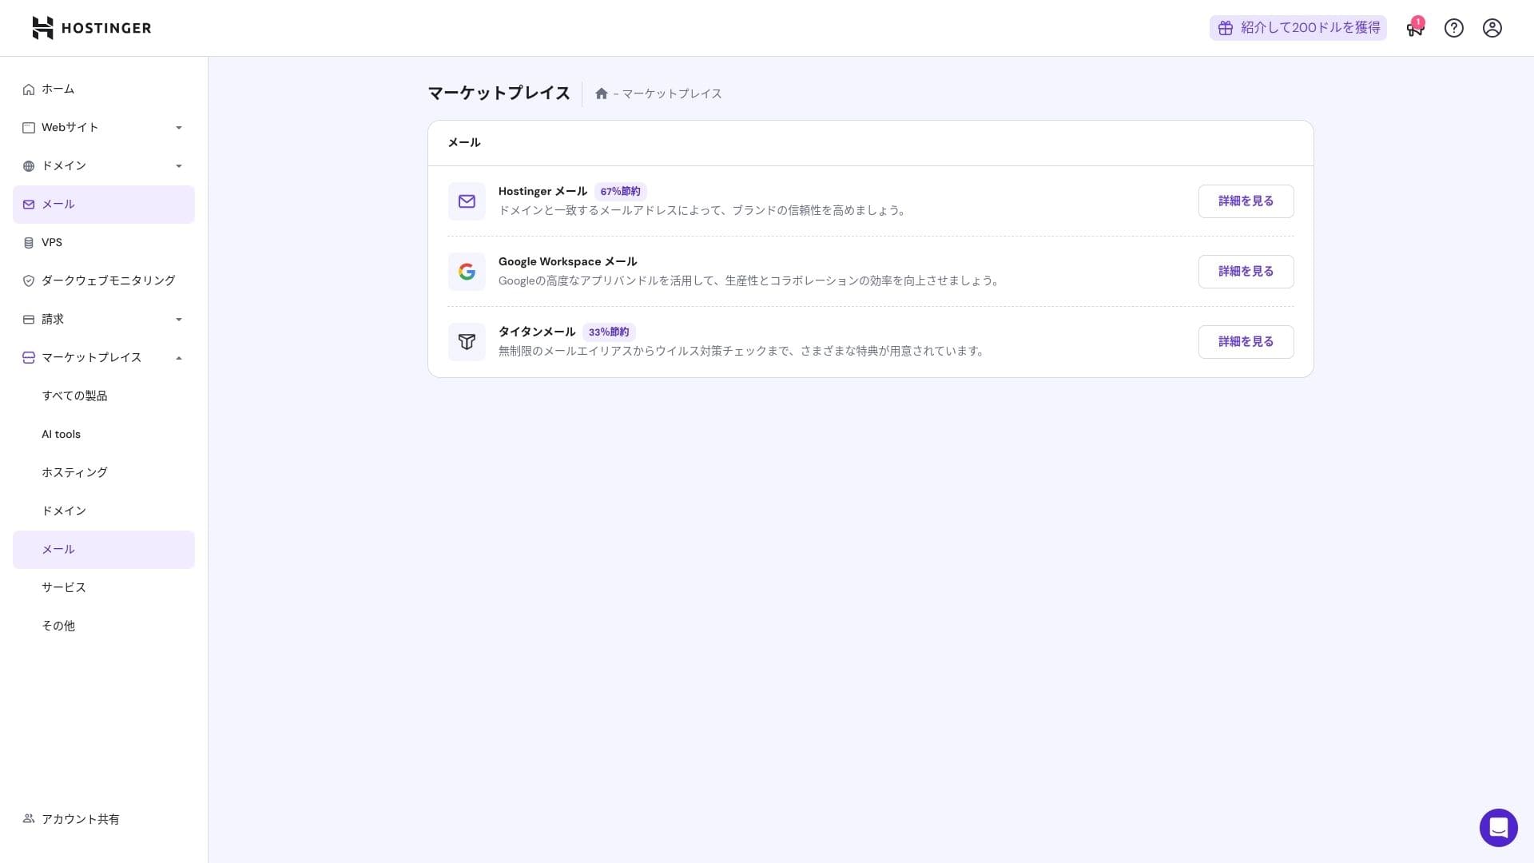Open notifications megaphone icon
This screenshot has width=1534, height=863.
1415,28
